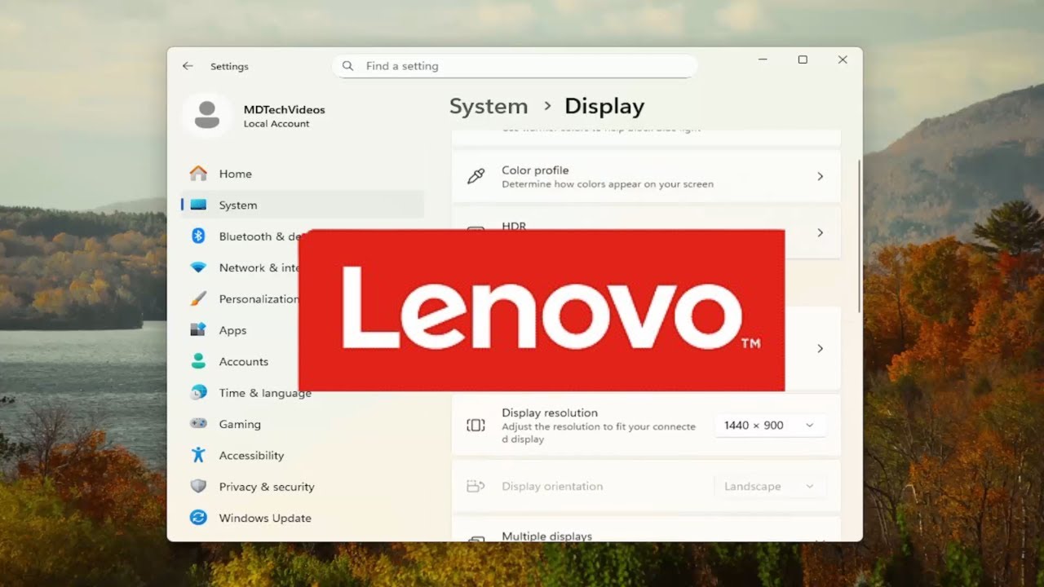Viewport: 1044px width, 587px height.
Task: Open Privacy & security settings
Action: tap(302, 487)
